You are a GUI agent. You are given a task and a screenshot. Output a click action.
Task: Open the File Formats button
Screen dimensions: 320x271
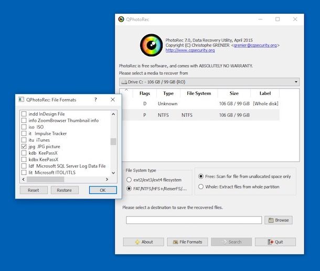tap(187, 242)
